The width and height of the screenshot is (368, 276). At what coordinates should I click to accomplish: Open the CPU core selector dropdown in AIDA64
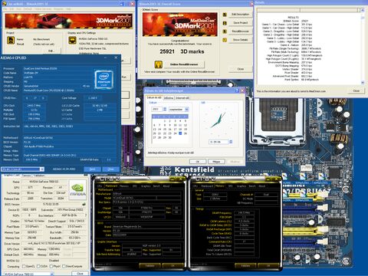click(42, 169)
